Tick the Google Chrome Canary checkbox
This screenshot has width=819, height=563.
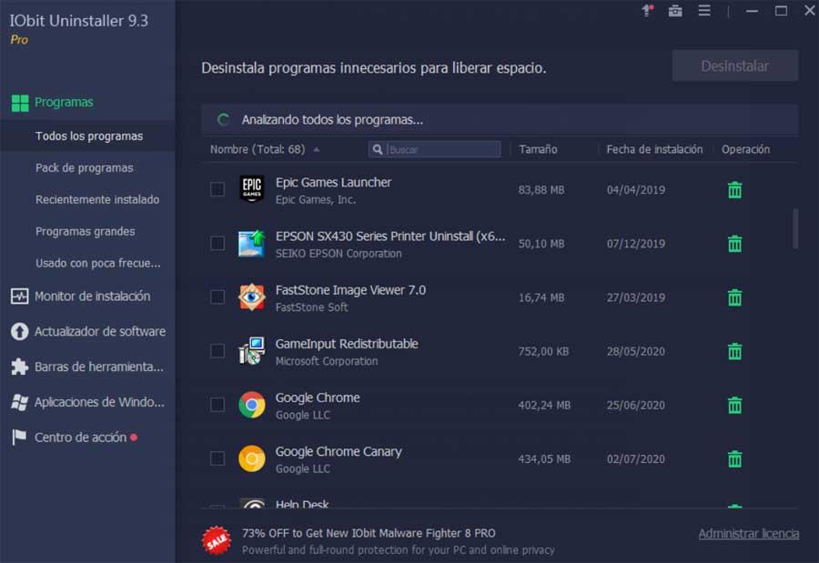217,458
